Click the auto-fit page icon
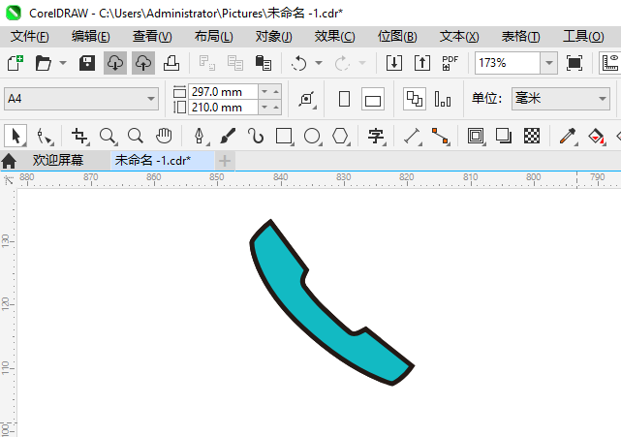Image resolution: width=621 pixels, height=437 pixels. click(307, 99)
